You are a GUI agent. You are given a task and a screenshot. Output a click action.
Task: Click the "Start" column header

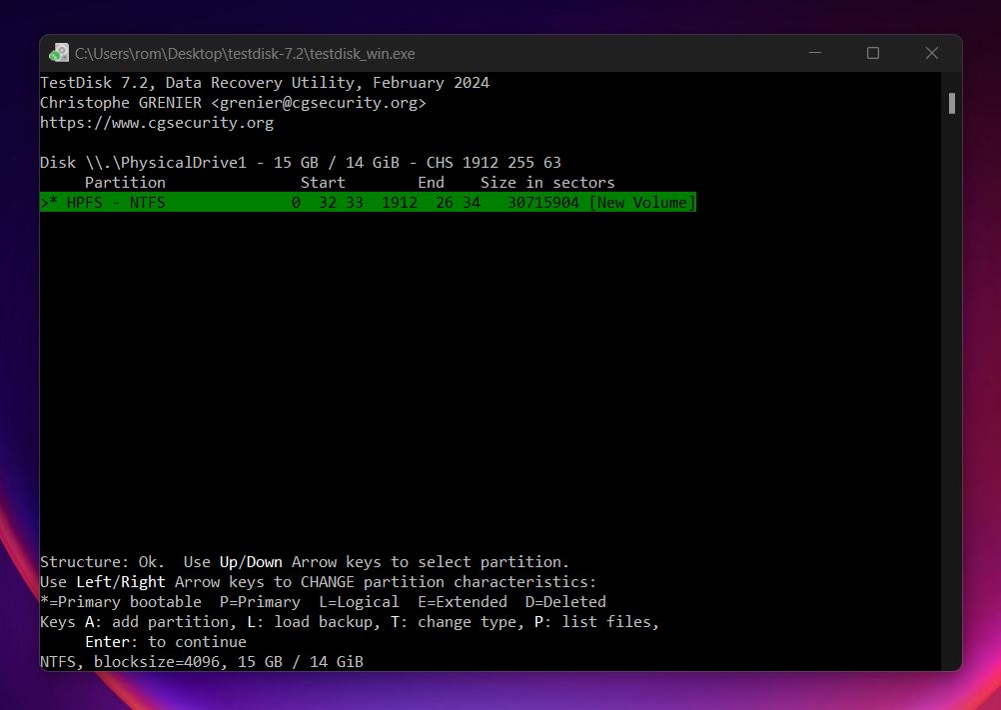[323, 183]
